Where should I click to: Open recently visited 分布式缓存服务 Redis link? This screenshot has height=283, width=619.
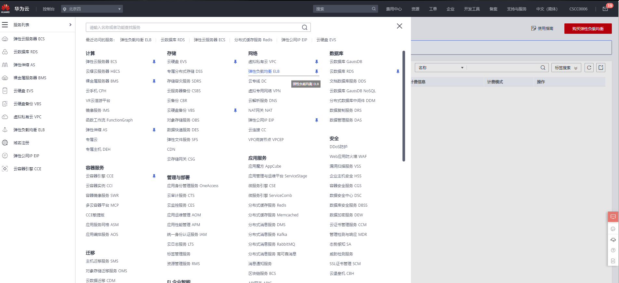253,40
